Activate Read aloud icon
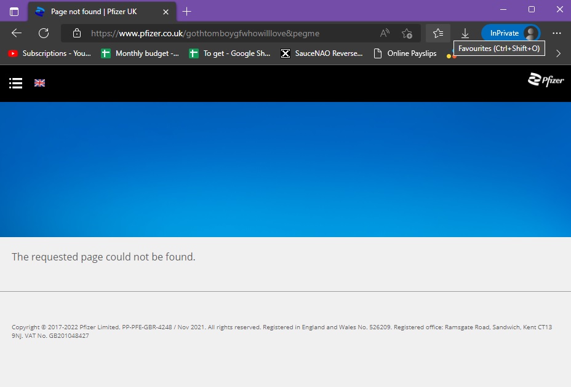 [385, 33]
